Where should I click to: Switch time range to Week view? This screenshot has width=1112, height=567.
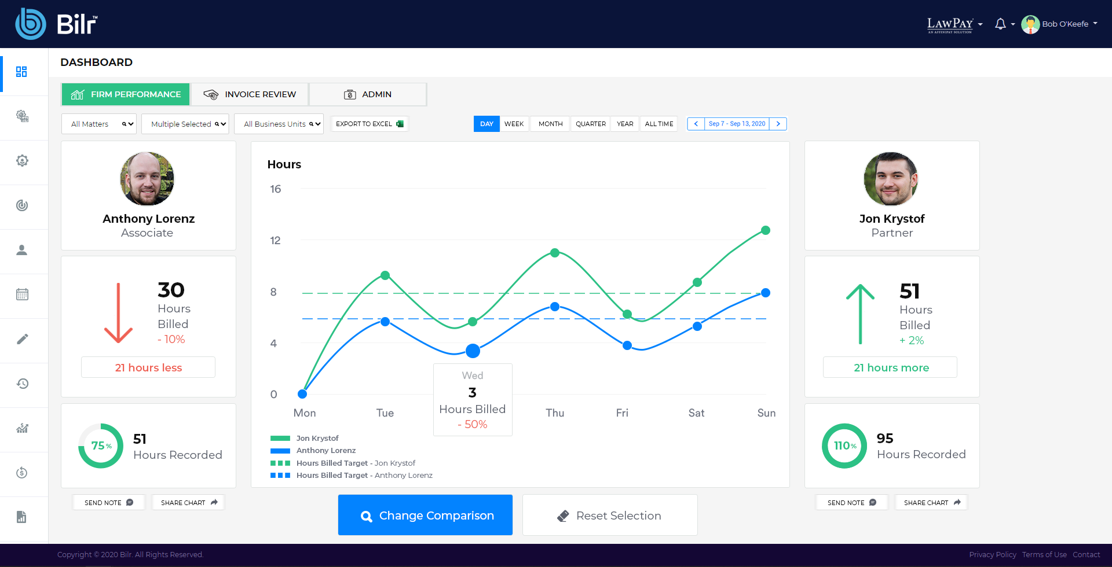pyautogui.click(x=514, y=124)
